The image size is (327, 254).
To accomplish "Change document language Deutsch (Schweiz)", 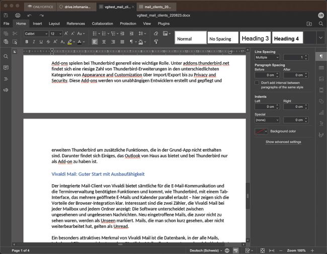I will pos(206,250).
